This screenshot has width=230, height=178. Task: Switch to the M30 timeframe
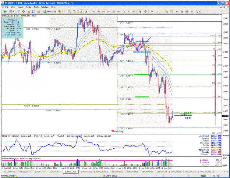pos(109,11)
